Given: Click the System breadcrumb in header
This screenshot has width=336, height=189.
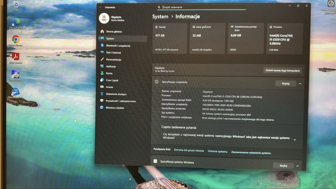Looking at the screenshot, I should coord(160,16).
